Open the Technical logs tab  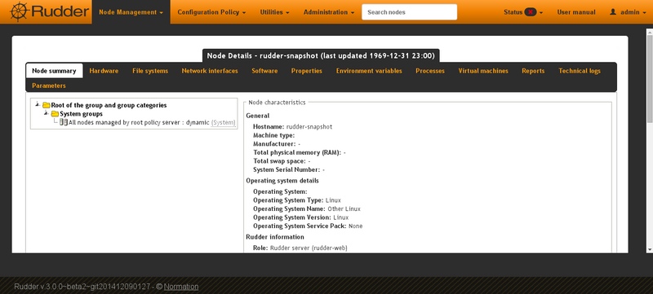[580, 71]
